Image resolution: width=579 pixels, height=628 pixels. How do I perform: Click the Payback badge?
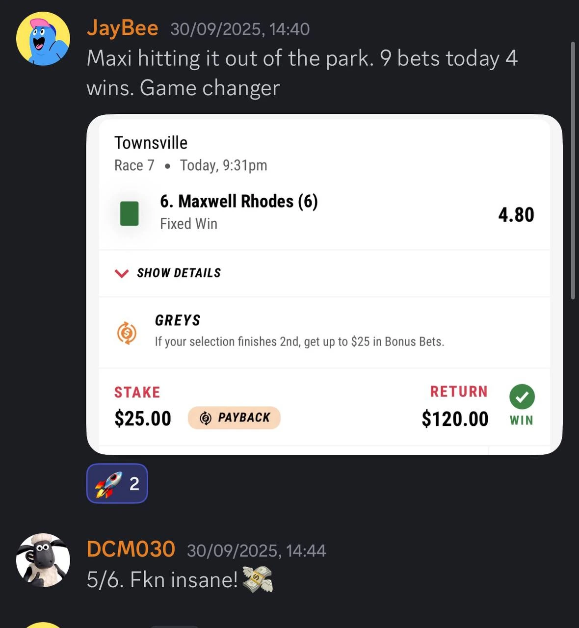pos(234,418)
